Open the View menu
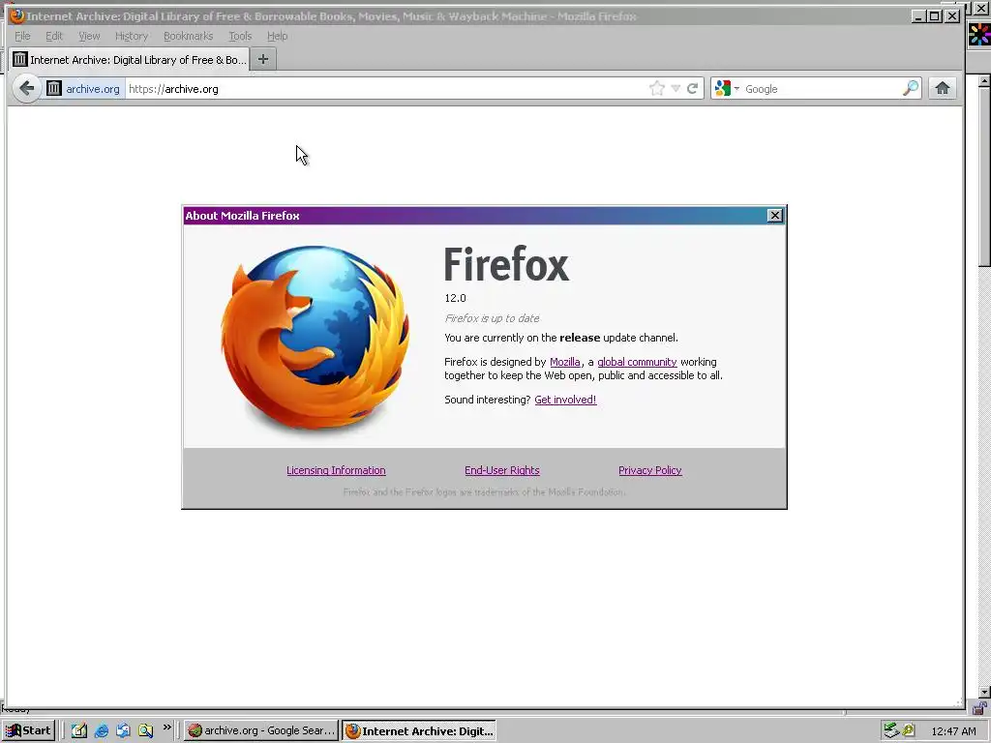 coord(89,36)
